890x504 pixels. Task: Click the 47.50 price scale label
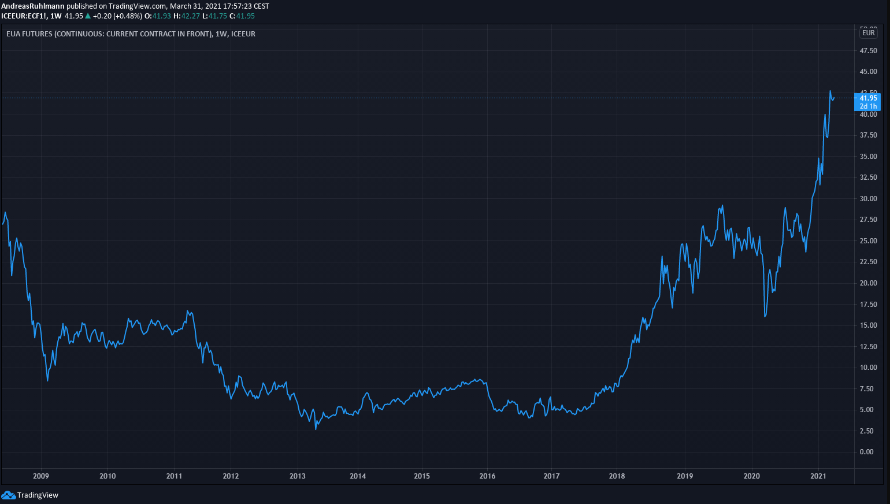tap(868, 51)
